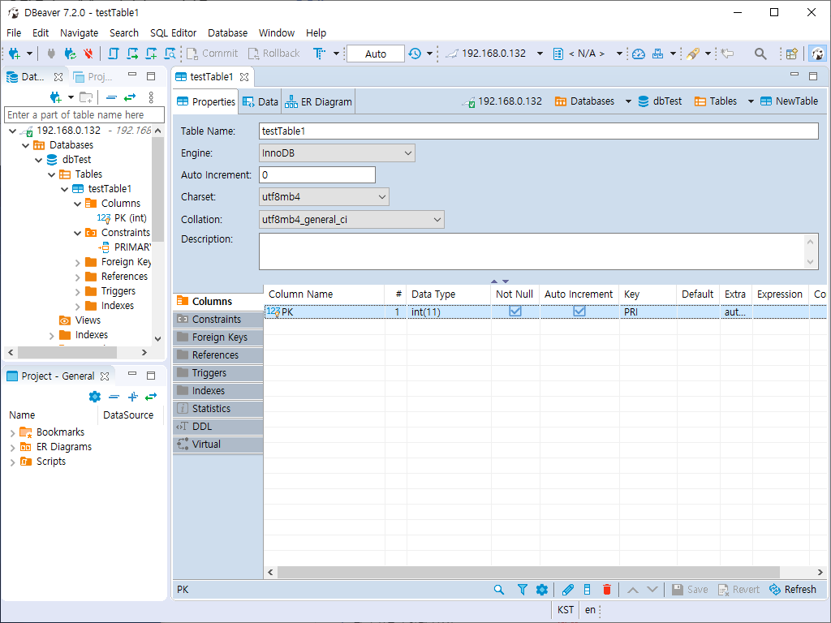Open the active connection dropdown arrow for 192.168.0.132
The height and width of the screenshot is (623, 831).
[540, 54]
